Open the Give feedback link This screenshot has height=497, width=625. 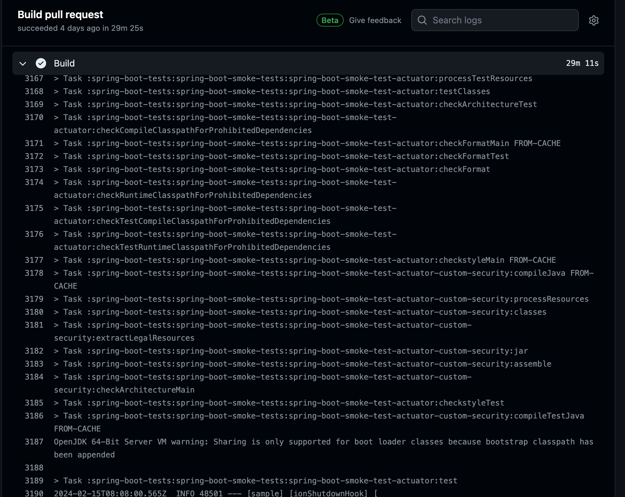[375, 20]
